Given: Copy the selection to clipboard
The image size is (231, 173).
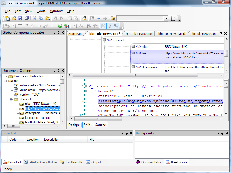Looking at the screenshot, I should click(x=41, y=18).
